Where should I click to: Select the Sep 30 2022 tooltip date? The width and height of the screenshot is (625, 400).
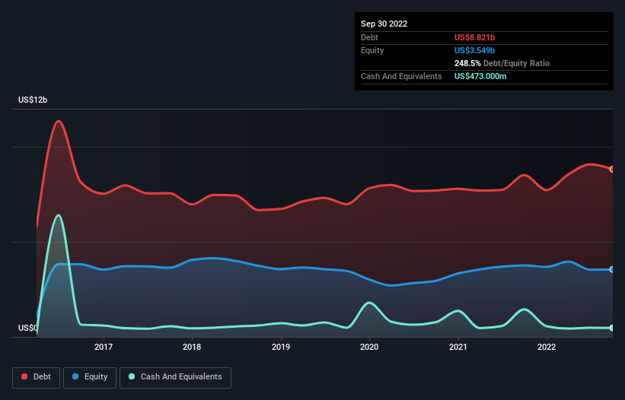(384, 24)
